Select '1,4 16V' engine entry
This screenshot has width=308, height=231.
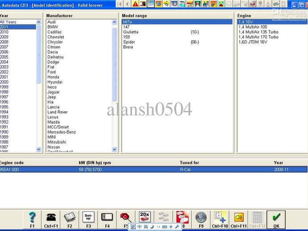pyautogui.click(x=273, y=22)
